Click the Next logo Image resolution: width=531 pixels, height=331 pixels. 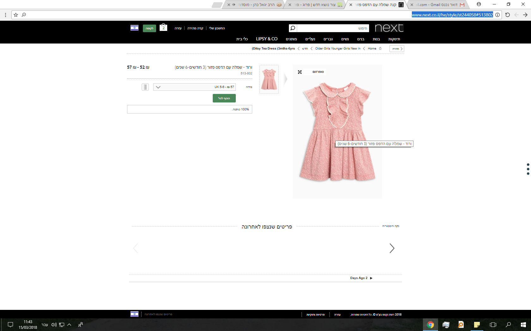389,28
